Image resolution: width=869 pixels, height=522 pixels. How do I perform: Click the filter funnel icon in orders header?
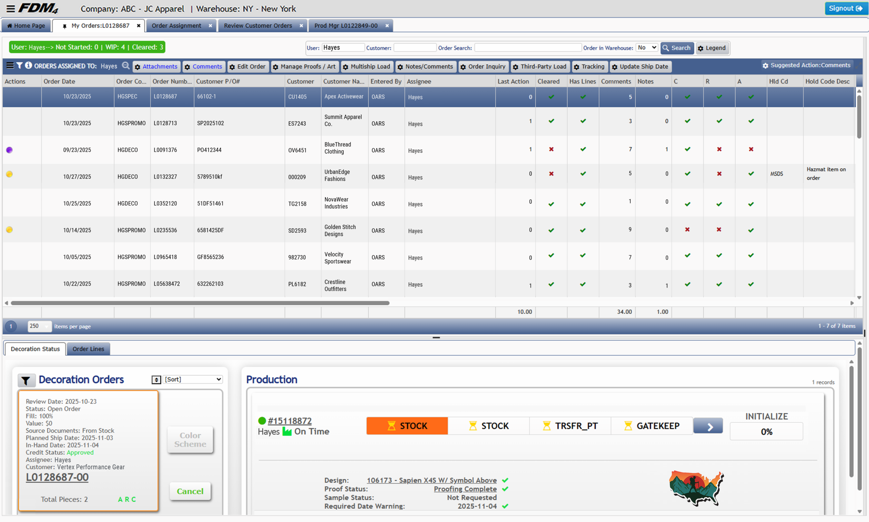pos(19,66)
